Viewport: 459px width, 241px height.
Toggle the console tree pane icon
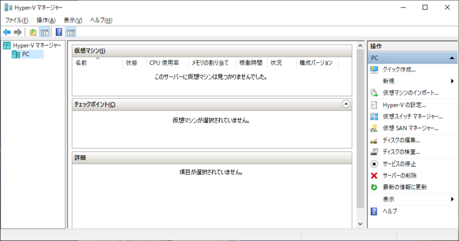tap(45, 32)
